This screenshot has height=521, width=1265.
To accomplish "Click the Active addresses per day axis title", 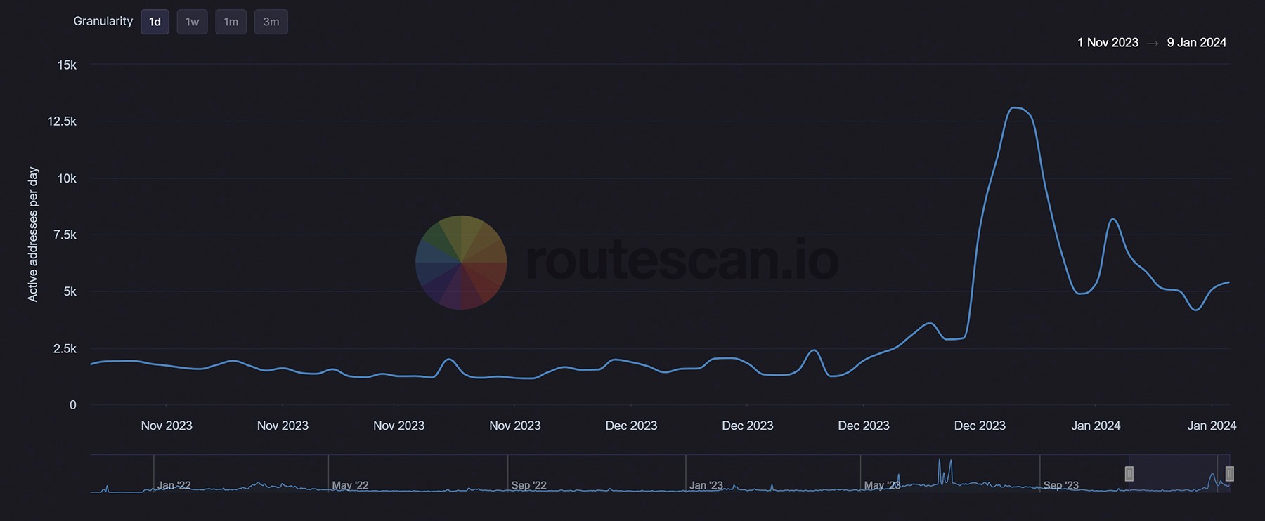I will [x=33, y=235].
